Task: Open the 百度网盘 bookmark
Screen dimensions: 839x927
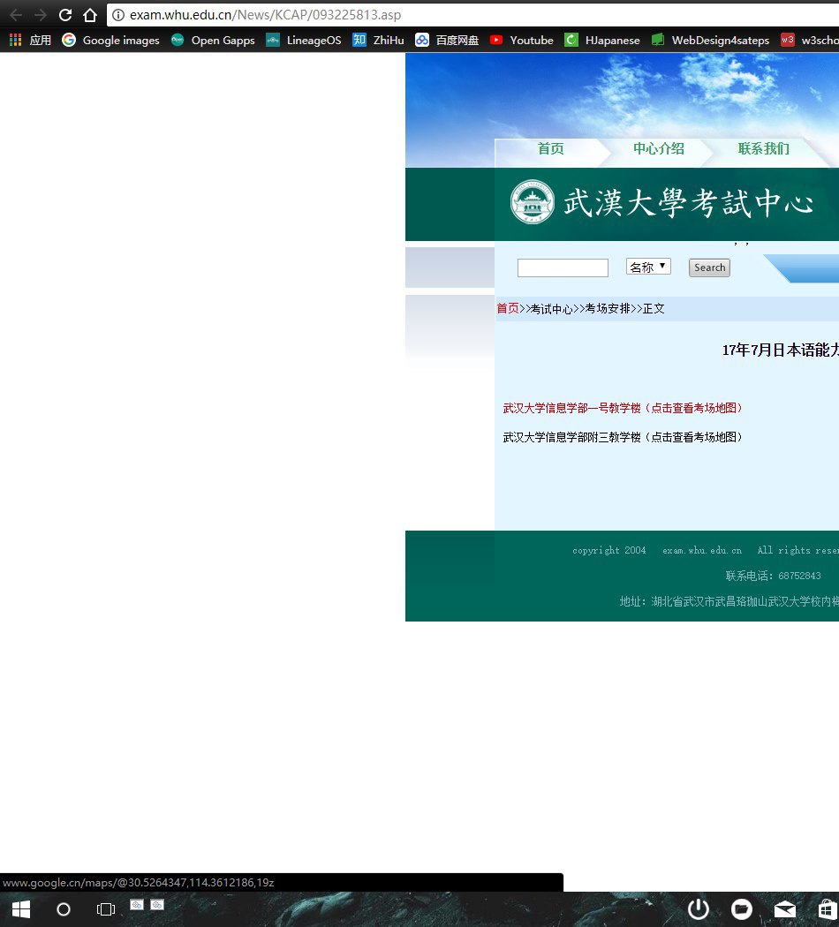Action: (448, 40)
